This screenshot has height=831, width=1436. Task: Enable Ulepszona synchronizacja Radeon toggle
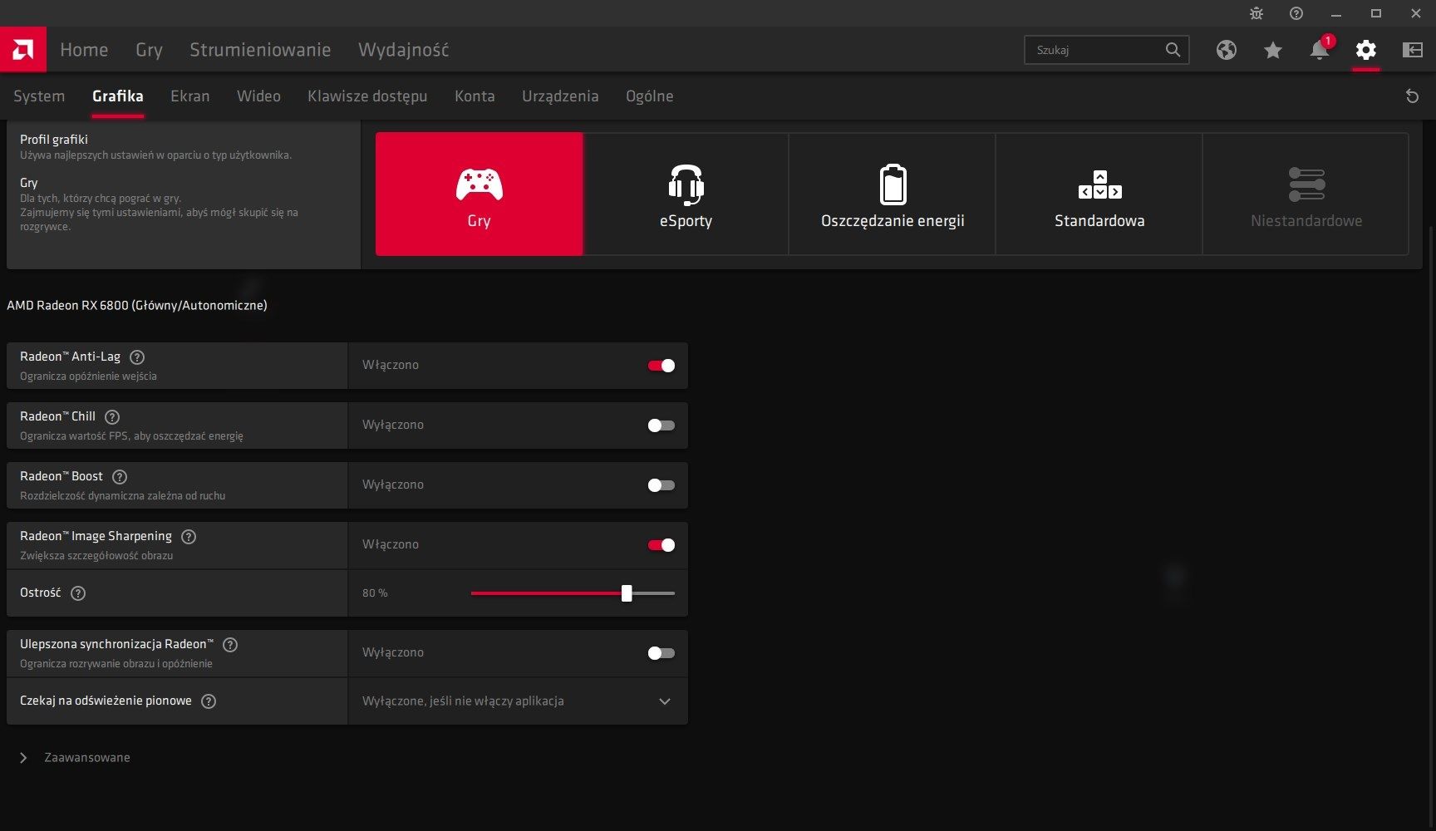pos(661,653)
